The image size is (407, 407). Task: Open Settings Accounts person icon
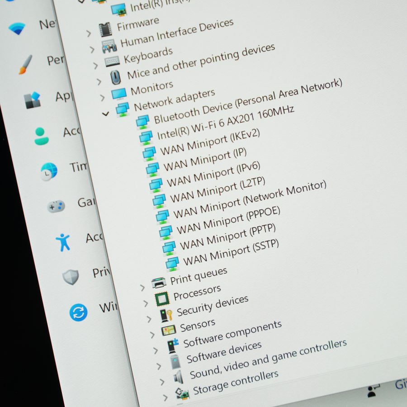(x=41, y=136)
